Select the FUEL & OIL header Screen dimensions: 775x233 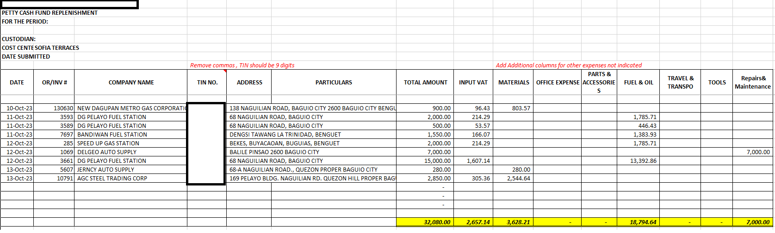[638, 83]
